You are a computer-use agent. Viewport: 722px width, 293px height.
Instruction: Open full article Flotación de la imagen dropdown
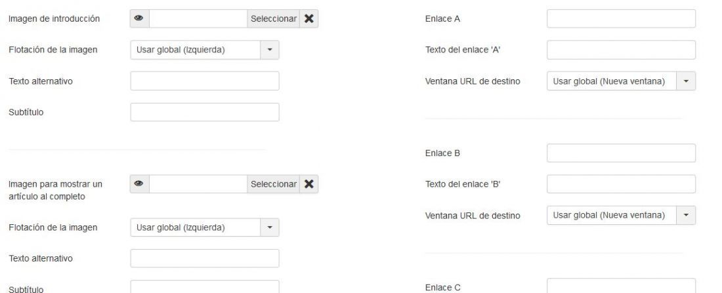click(x=204, y=227)
